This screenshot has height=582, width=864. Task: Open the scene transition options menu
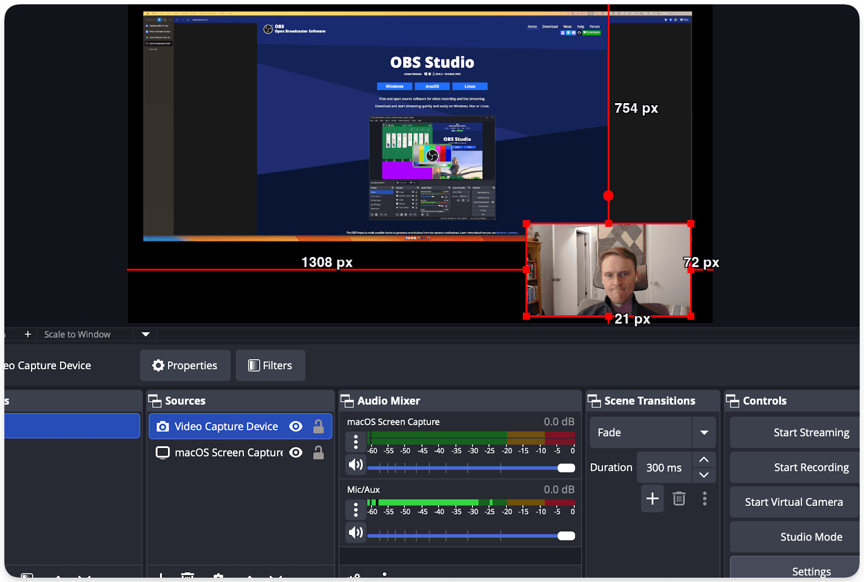click(705, 498)
